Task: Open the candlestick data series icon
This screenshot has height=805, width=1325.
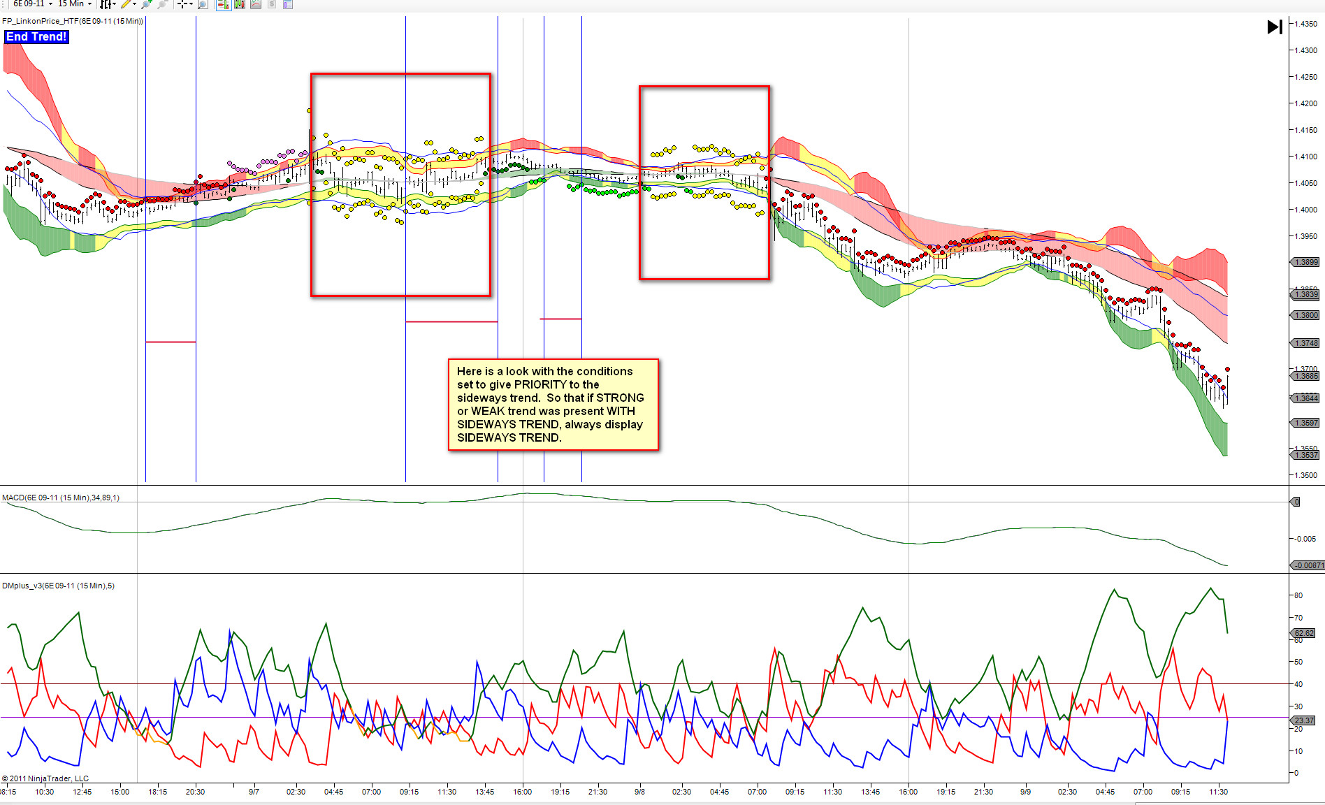Action: coord(240,4)
